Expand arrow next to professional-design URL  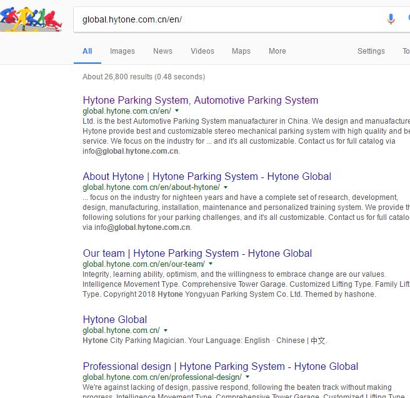pyautogui.click(x=247, y=377)
